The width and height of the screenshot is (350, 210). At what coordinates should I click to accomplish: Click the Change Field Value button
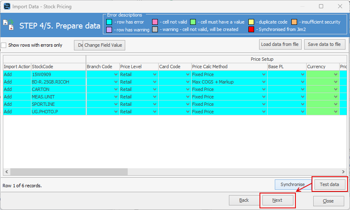point(103,45)
